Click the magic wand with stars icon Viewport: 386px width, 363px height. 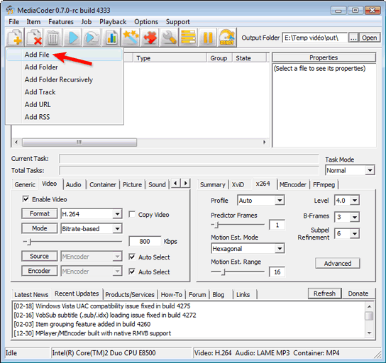131,38
